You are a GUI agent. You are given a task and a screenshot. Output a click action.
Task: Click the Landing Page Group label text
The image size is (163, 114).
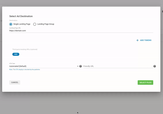[x=46, y=24]
